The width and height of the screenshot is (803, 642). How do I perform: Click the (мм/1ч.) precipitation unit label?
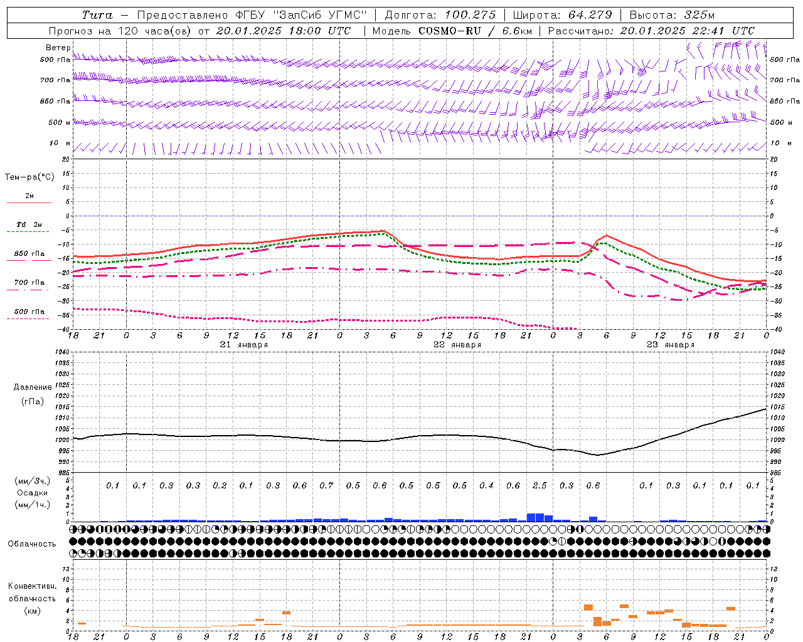coord(33,504)
